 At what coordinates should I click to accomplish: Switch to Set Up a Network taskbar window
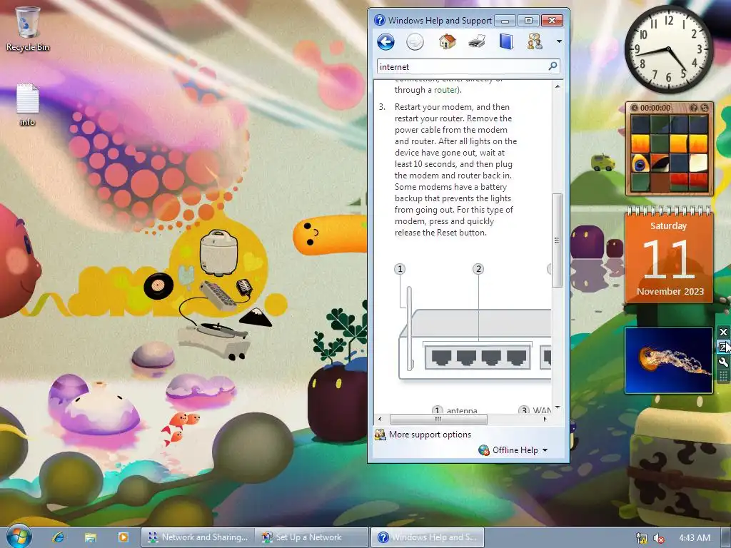[x=311, y=537]
